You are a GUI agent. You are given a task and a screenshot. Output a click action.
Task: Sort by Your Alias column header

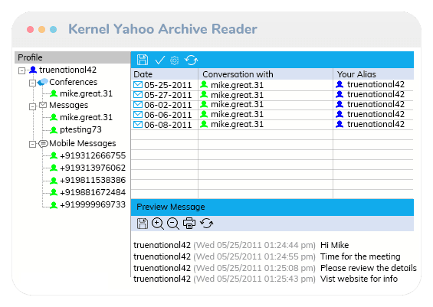pos(373,74)
